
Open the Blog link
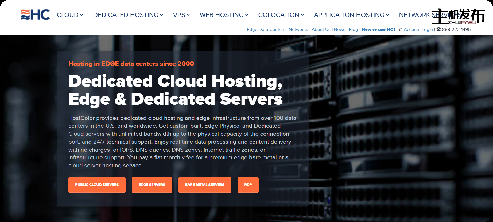click(353, 30)
